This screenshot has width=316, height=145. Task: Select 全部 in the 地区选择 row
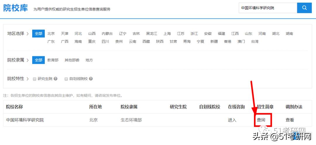[x=39, y=33]
